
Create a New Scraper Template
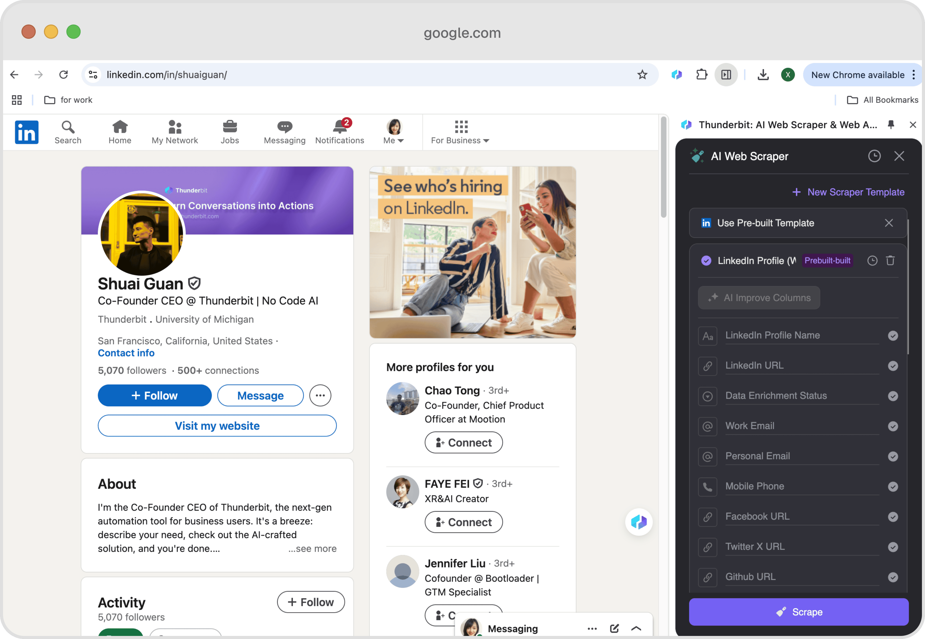point(848,192)
